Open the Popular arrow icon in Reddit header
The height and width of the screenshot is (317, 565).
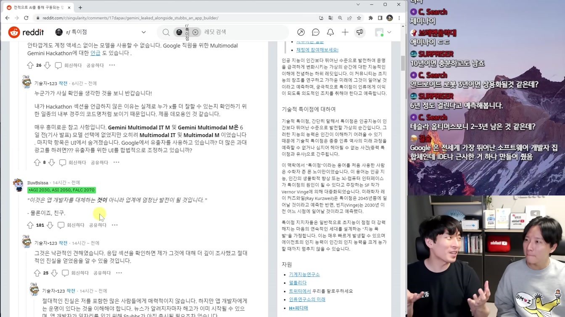pos(301,32)
